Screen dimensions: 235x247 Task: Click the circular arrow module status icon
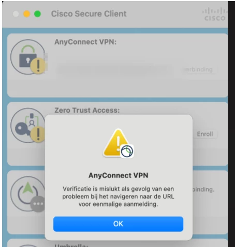[27, 194]
